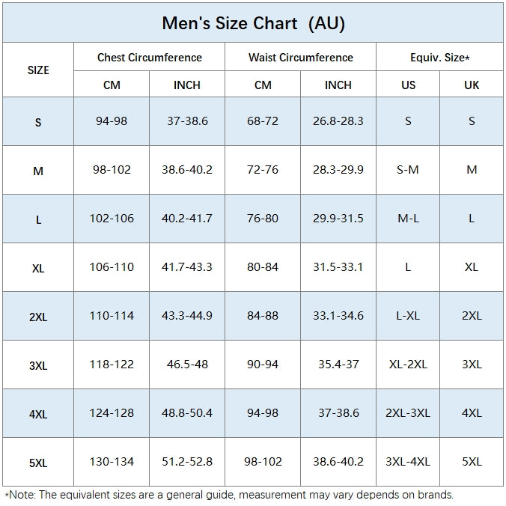Click the Equiv. Size header

point(440,57)
